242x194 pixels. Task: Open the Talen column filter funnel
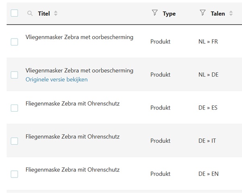pos(203,12)
